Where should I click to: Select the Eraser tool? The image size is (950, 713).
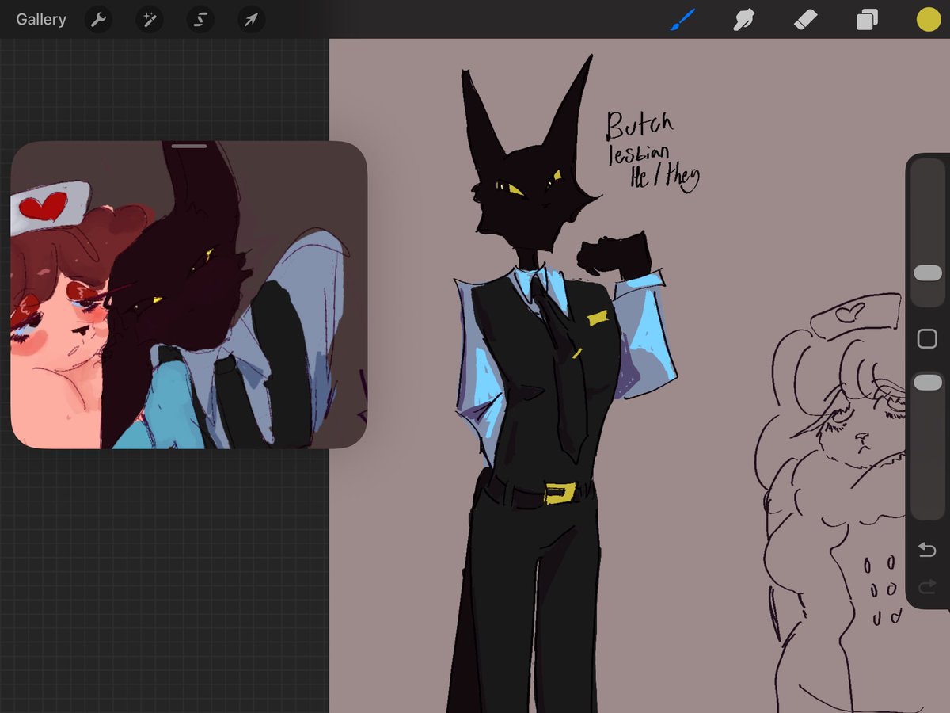tap(805, 20)
